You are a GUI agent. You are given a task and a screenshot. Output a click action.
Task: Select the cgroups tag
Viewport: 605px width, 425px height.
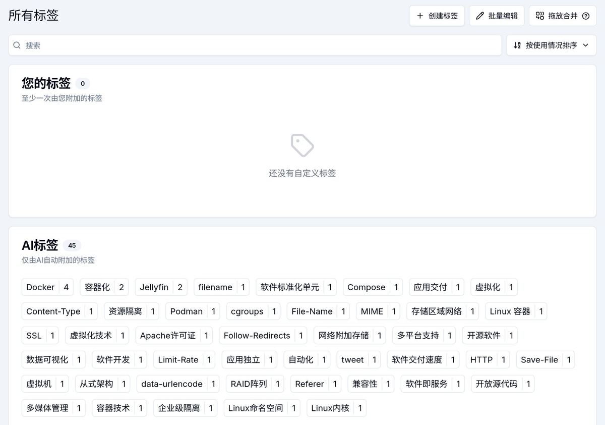point(254,311)
